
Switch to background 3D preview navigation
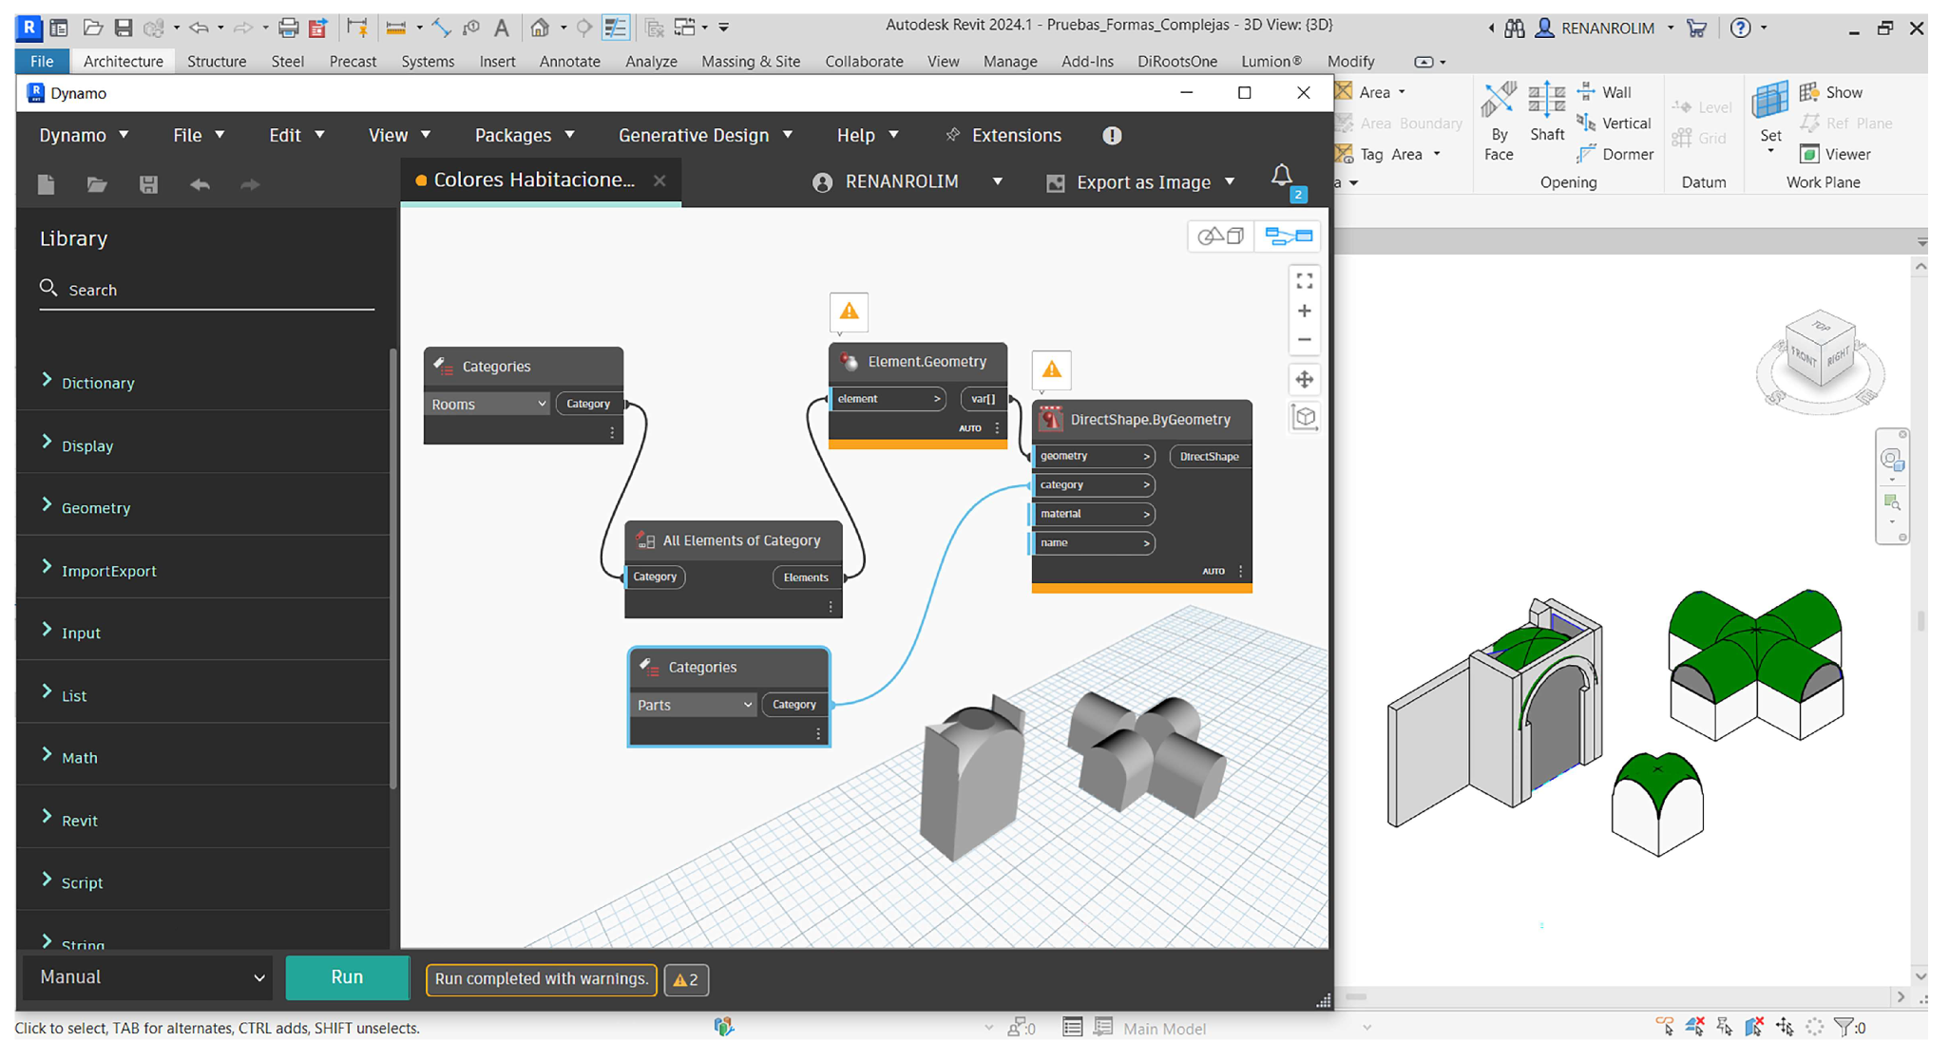1220,236
